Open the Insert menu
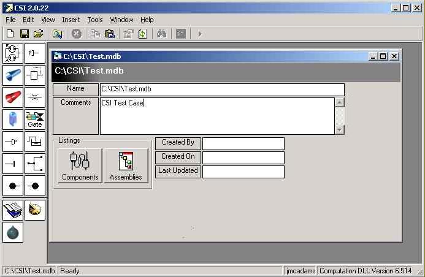425x277 pixels. point(71,20)
